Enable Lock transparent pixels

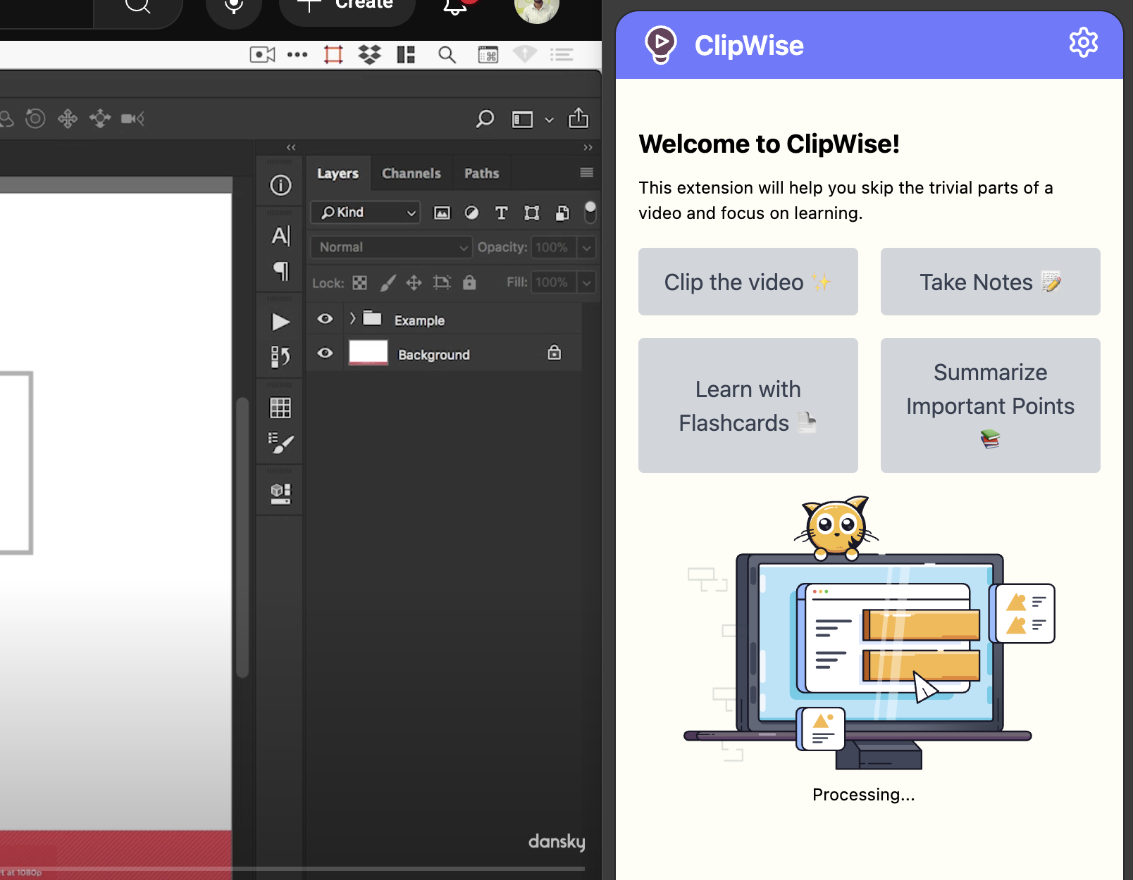click(x=359, y=282)
